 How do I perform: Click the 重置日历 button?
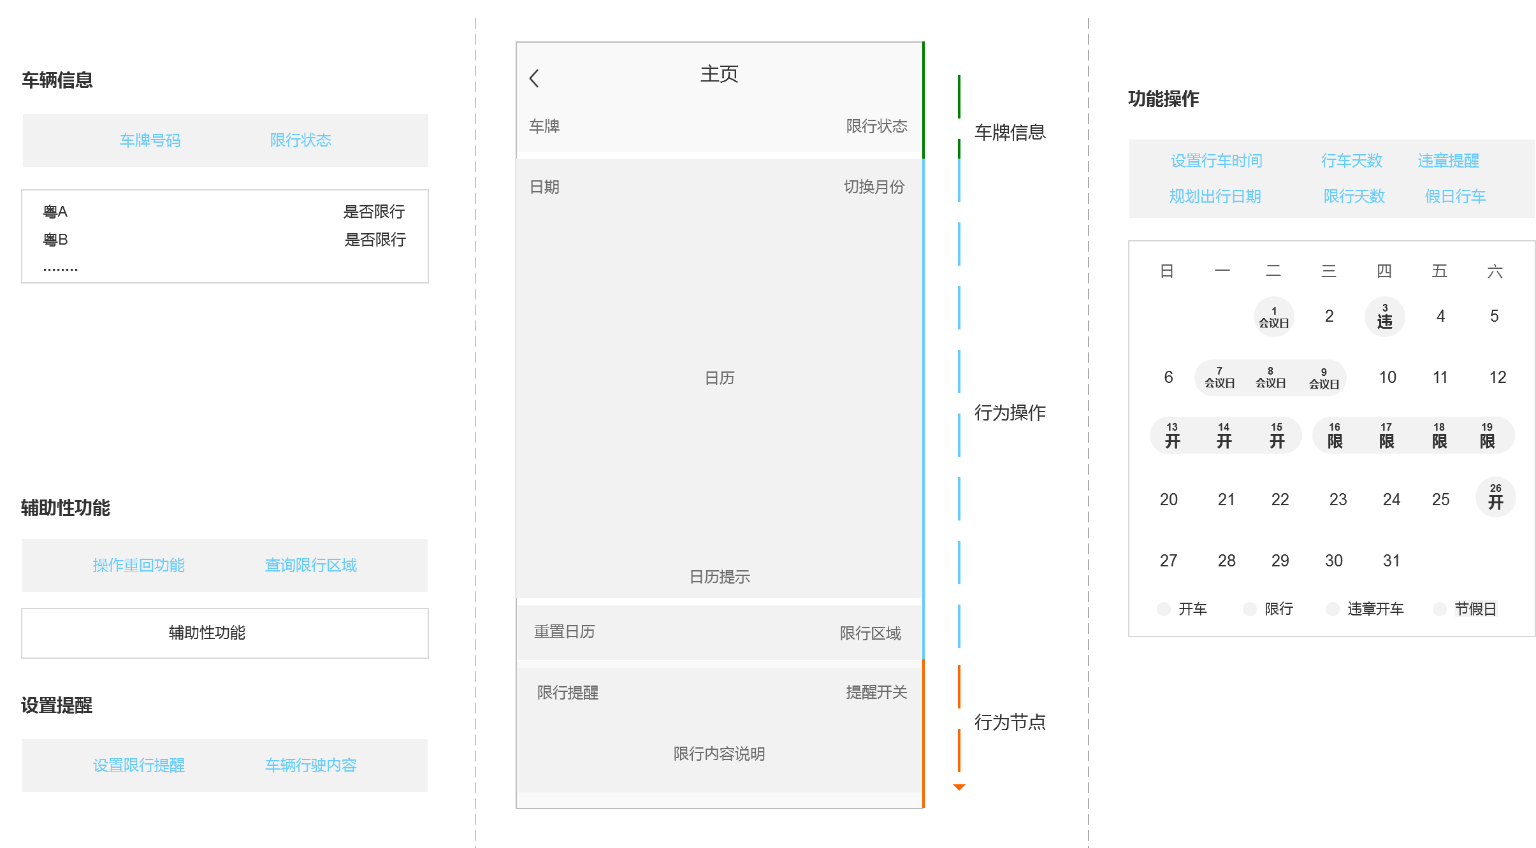click(564, 631)
